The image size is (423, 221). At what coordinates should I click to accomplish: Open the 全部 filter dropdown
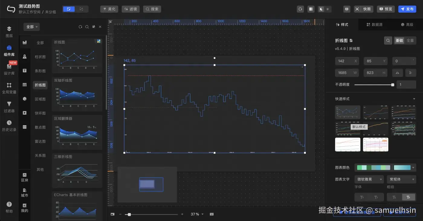pyautogui.click(x=32, y=27)
